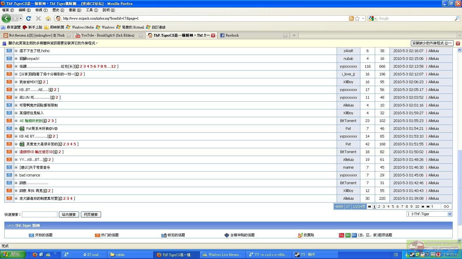The width and height of the screenshot is (462, 259).
Task: Open a new tab with plus button
Action: (294, 35)
